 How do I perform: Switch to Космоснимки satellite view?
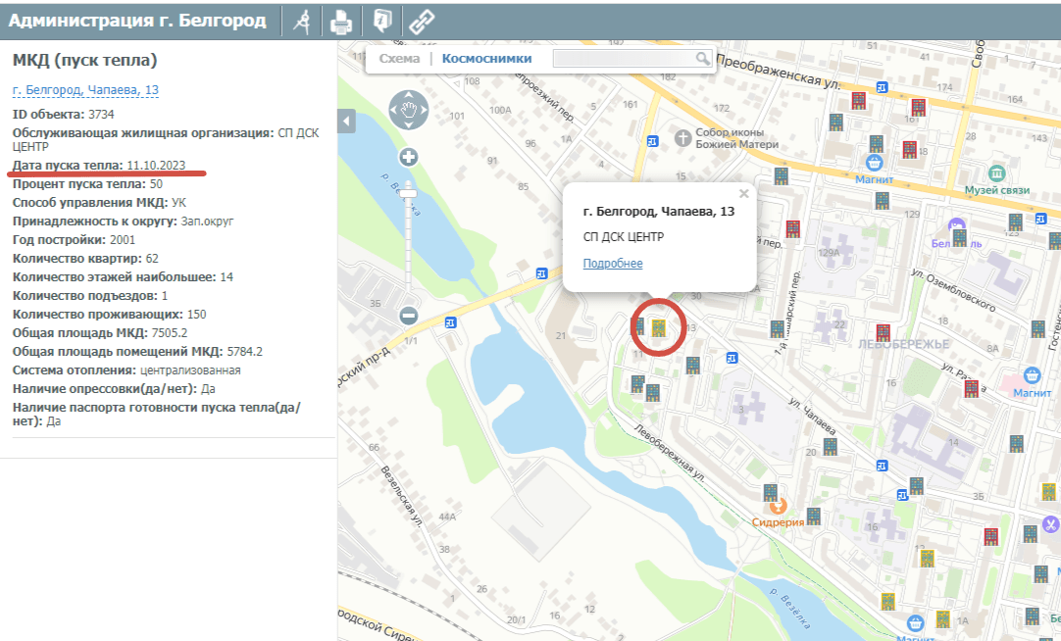pos(486,59)
